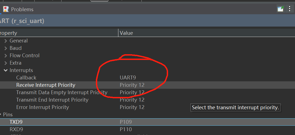The image size is (295, 135).
Task: Open Error Interrupt Priority value dropdown
Action: pyautogui.click(x=132, y=107)
